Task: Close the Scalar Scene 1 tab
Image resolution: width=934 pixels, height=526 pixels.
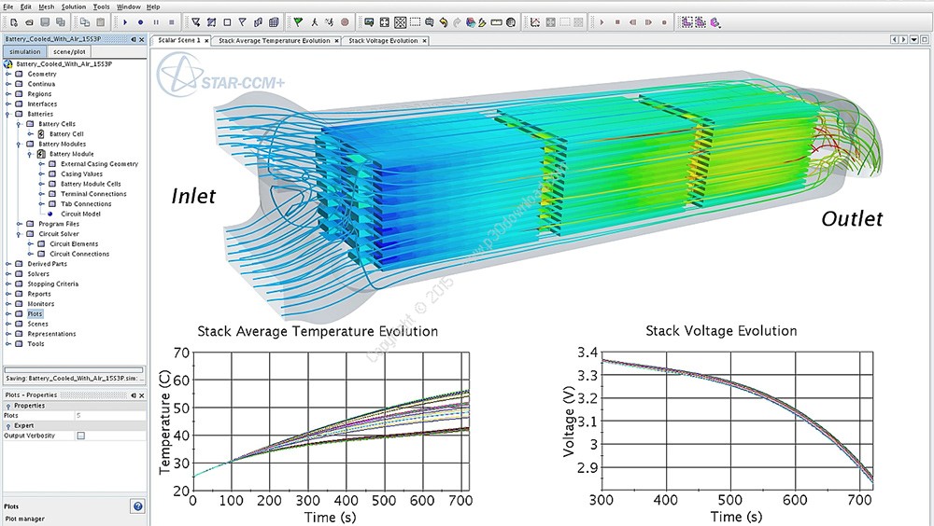Action: pos(206,41)
